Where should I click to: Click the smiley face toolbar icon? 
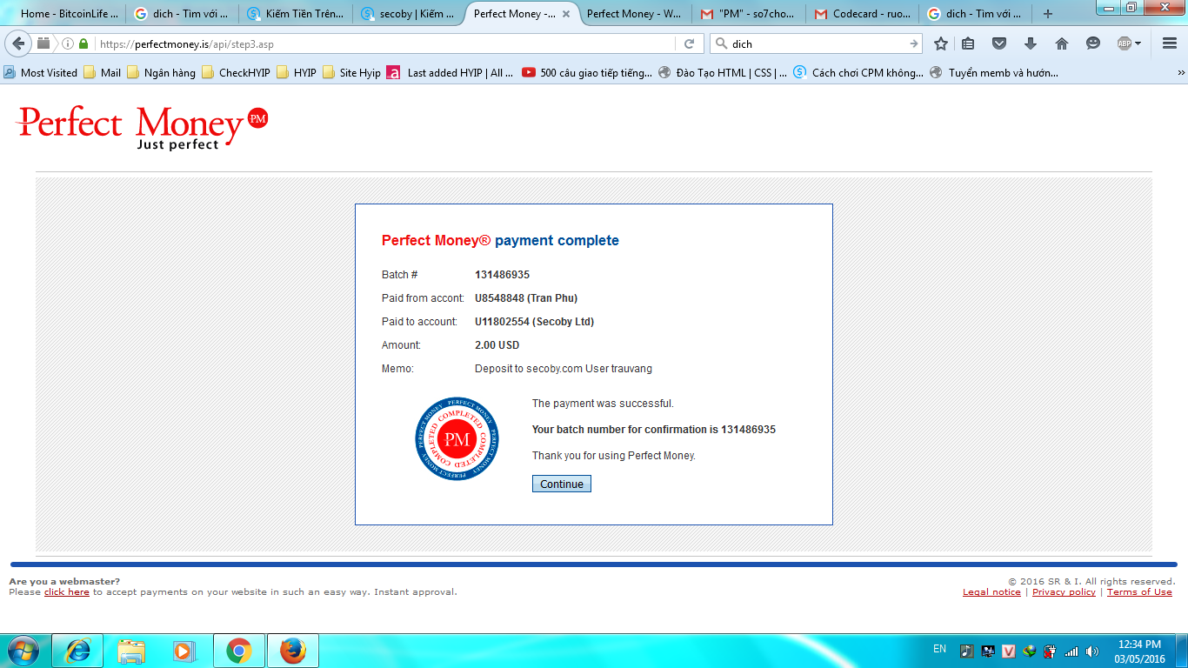[x=1093, y=43]
